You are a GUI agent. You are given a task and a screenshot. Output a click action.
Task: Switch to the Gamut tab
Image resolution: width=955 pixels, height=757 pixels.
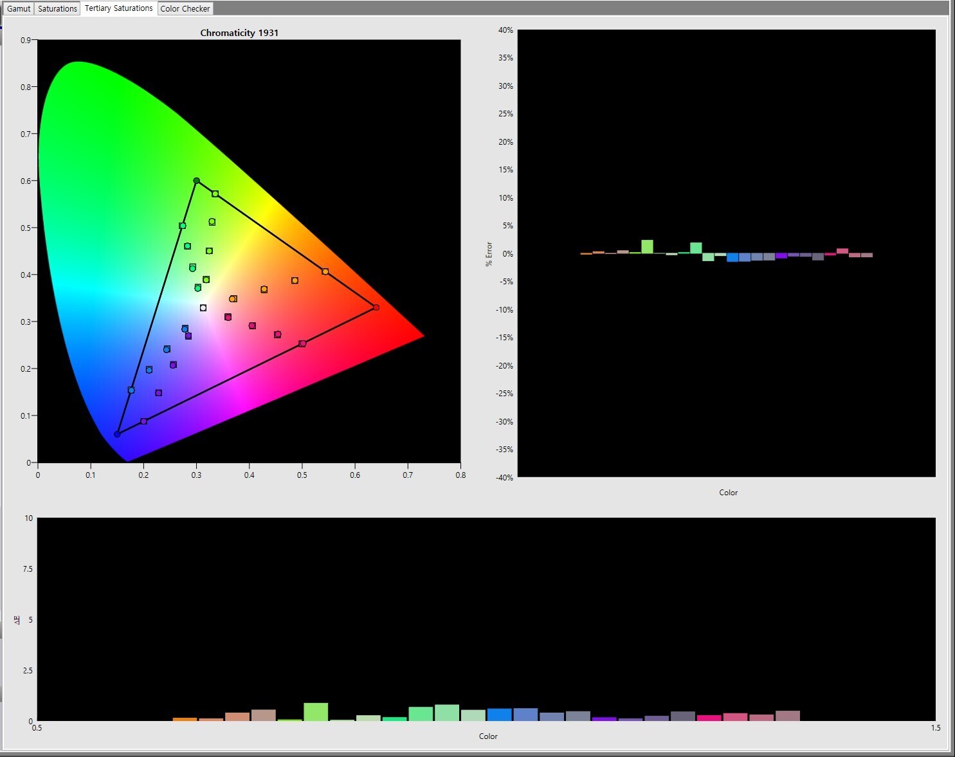pyautogui.click(x=19, y=8)
